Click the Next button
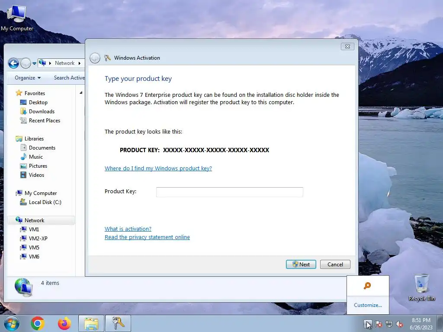443x332 pixels. [x=301, y=264]
